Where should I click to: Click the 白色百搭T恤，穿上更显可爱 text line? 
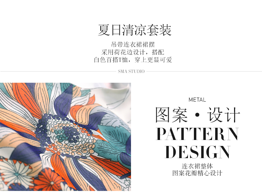(133, 60)
